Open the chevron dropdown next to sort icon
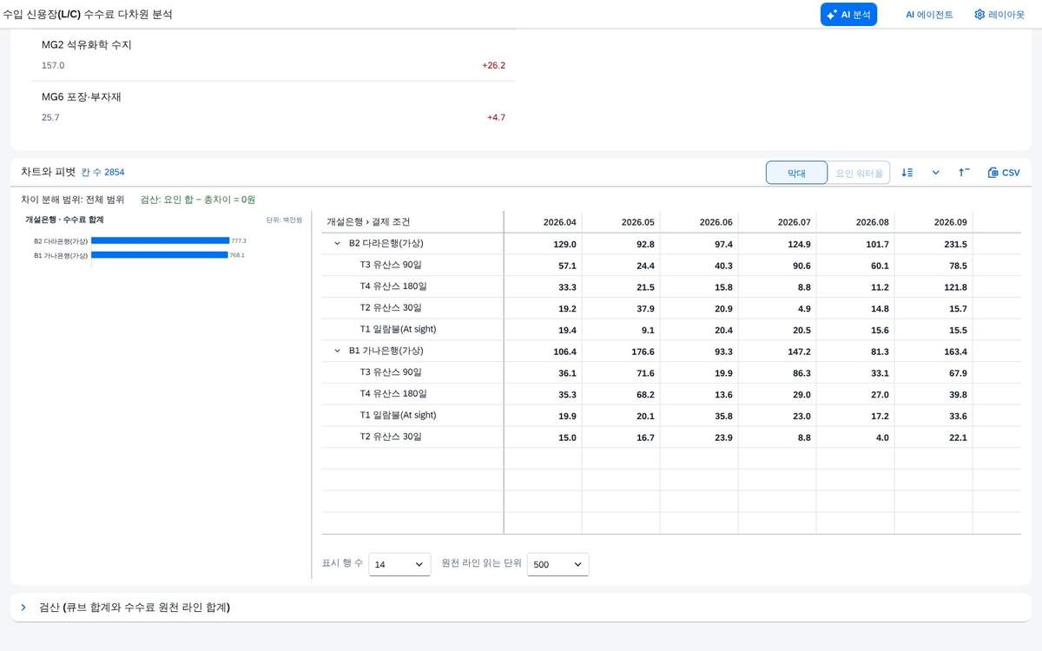The width and height of the screenshot is (1042, 651). [x=936, y=173]
